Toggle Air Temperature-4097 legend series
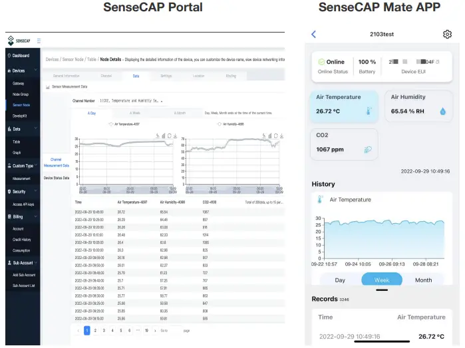The width and height of the screenshot is (465, 348). pos(124,124)
